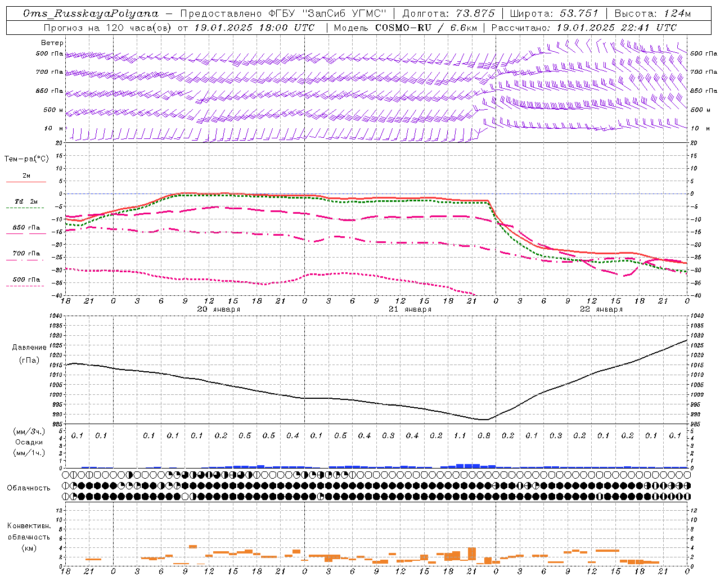Click the Тем-ра(°C) axis title
720x576 pixels.
26,159
